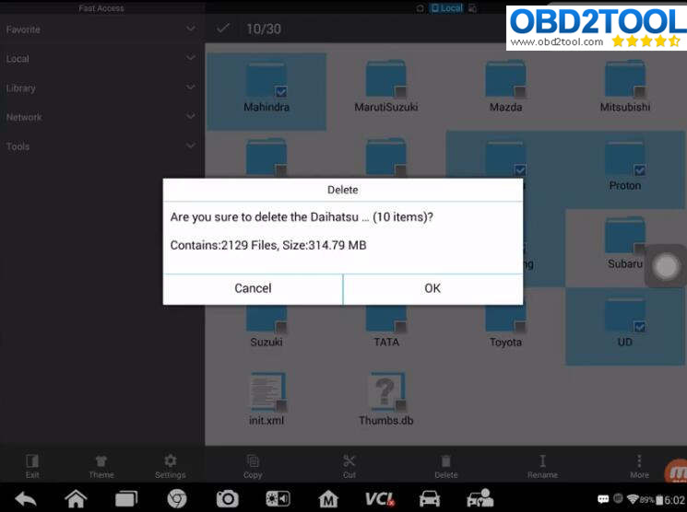This screenshot has height=512, width=687.
Task: Launch the Chrome browser icon
Action: tap(177, 499)
